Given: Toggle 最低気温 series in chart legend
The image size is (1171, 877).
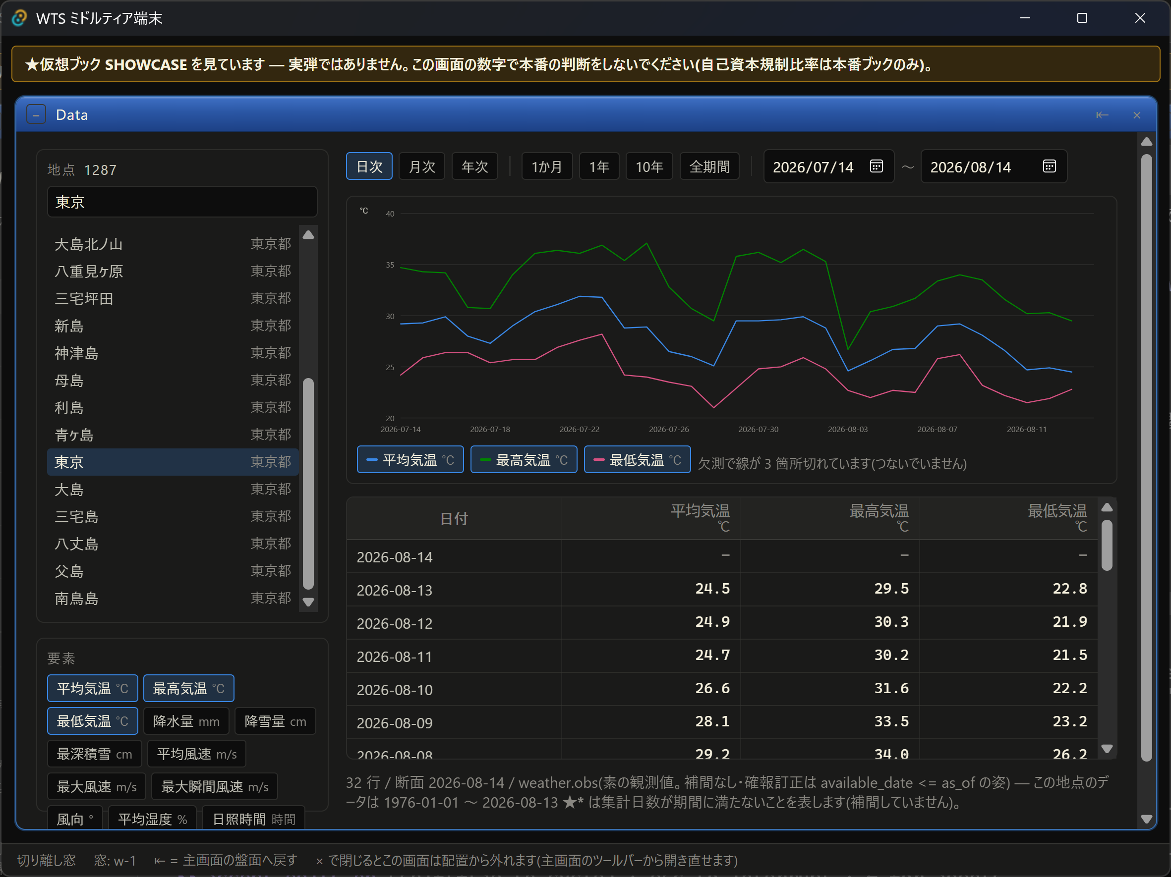Looking at the screenshot, I should point(638,460).
